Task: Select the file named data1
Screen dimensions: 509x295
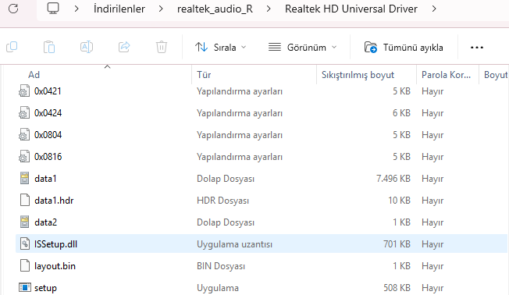Action: pyautogui.click(x=45, y=179)
